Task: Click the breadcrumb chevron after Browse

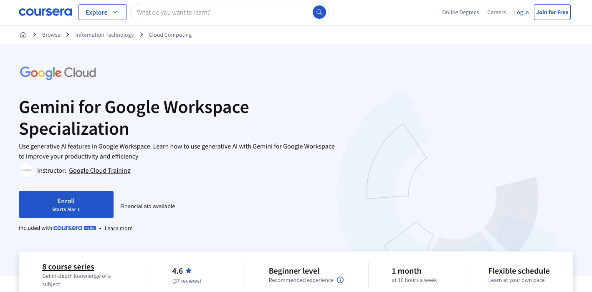Action: tap(67, 35)
